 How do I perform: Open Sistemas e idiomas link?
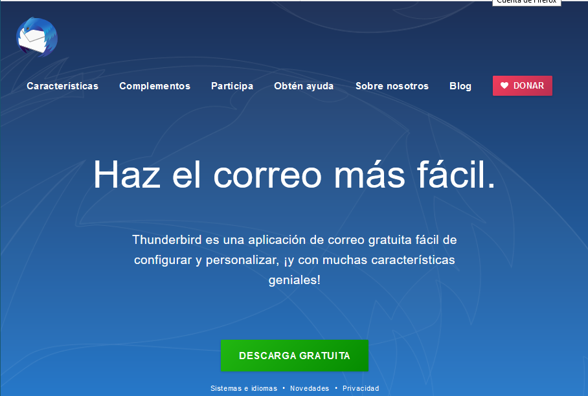243,388
